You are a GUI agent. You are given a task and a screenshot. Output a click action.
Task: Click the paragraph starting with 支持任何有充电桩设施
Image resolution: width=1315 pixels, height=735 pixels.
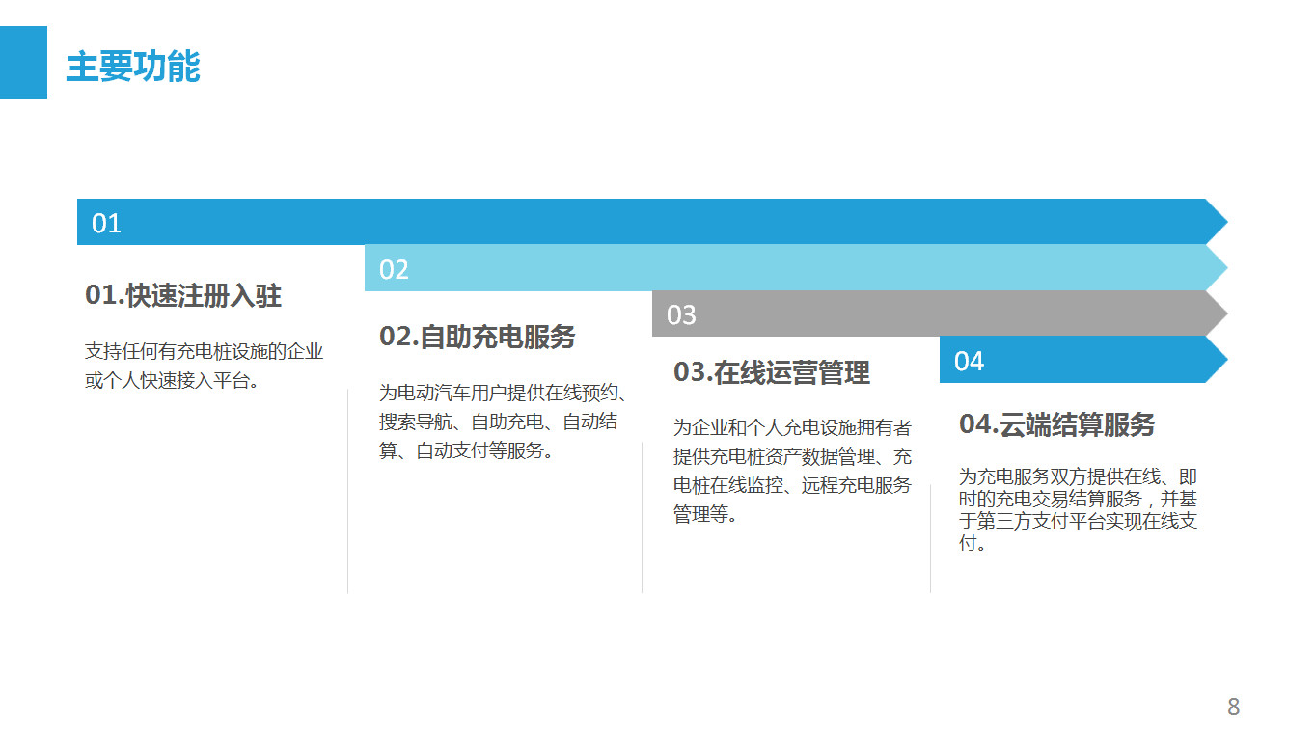(x=204, y=367)
